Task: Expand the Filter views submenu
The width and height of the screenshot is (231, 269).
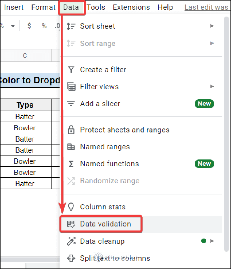Action: pos(212,87)
